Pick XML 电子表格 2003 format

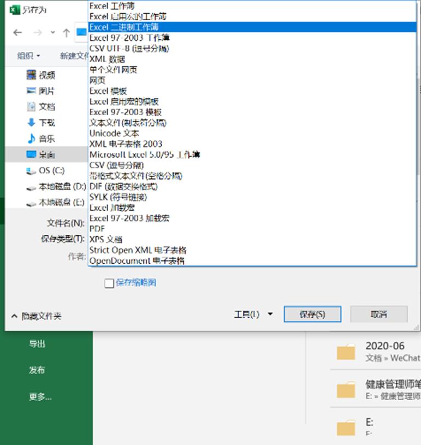pos(252,144)
